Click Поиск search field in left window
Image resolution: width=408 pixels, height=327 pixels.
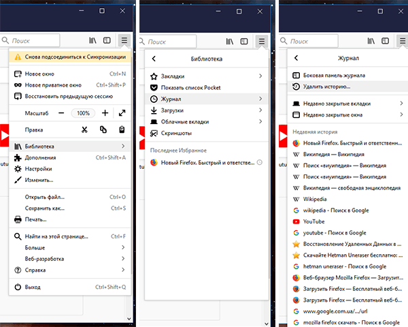tap(30, 40)
